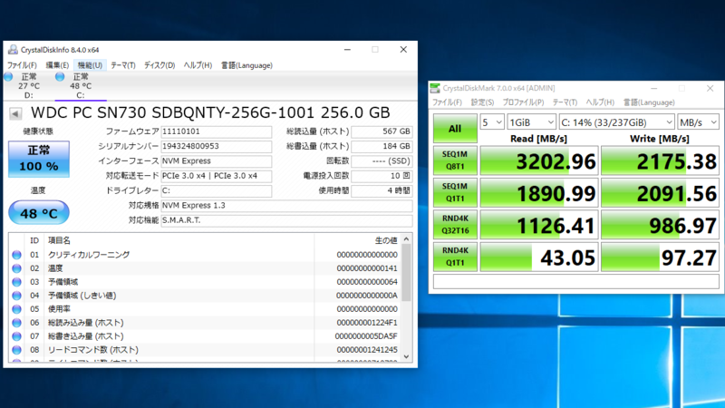This screenshot has width=725, height=408.
Task: Open 言語(Language) menu in CrystalDiskInfo
Action: (246, 65)
